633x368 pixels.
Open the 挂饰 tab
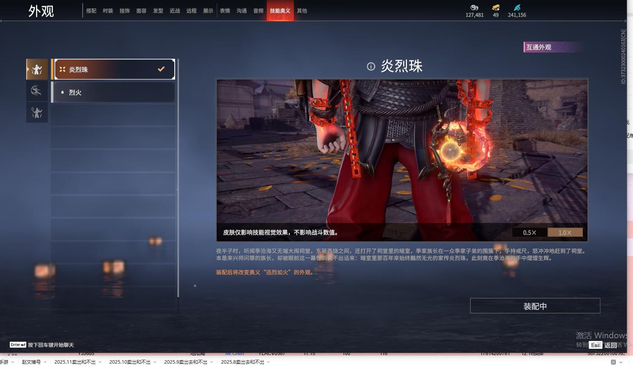tap(125, 11)
